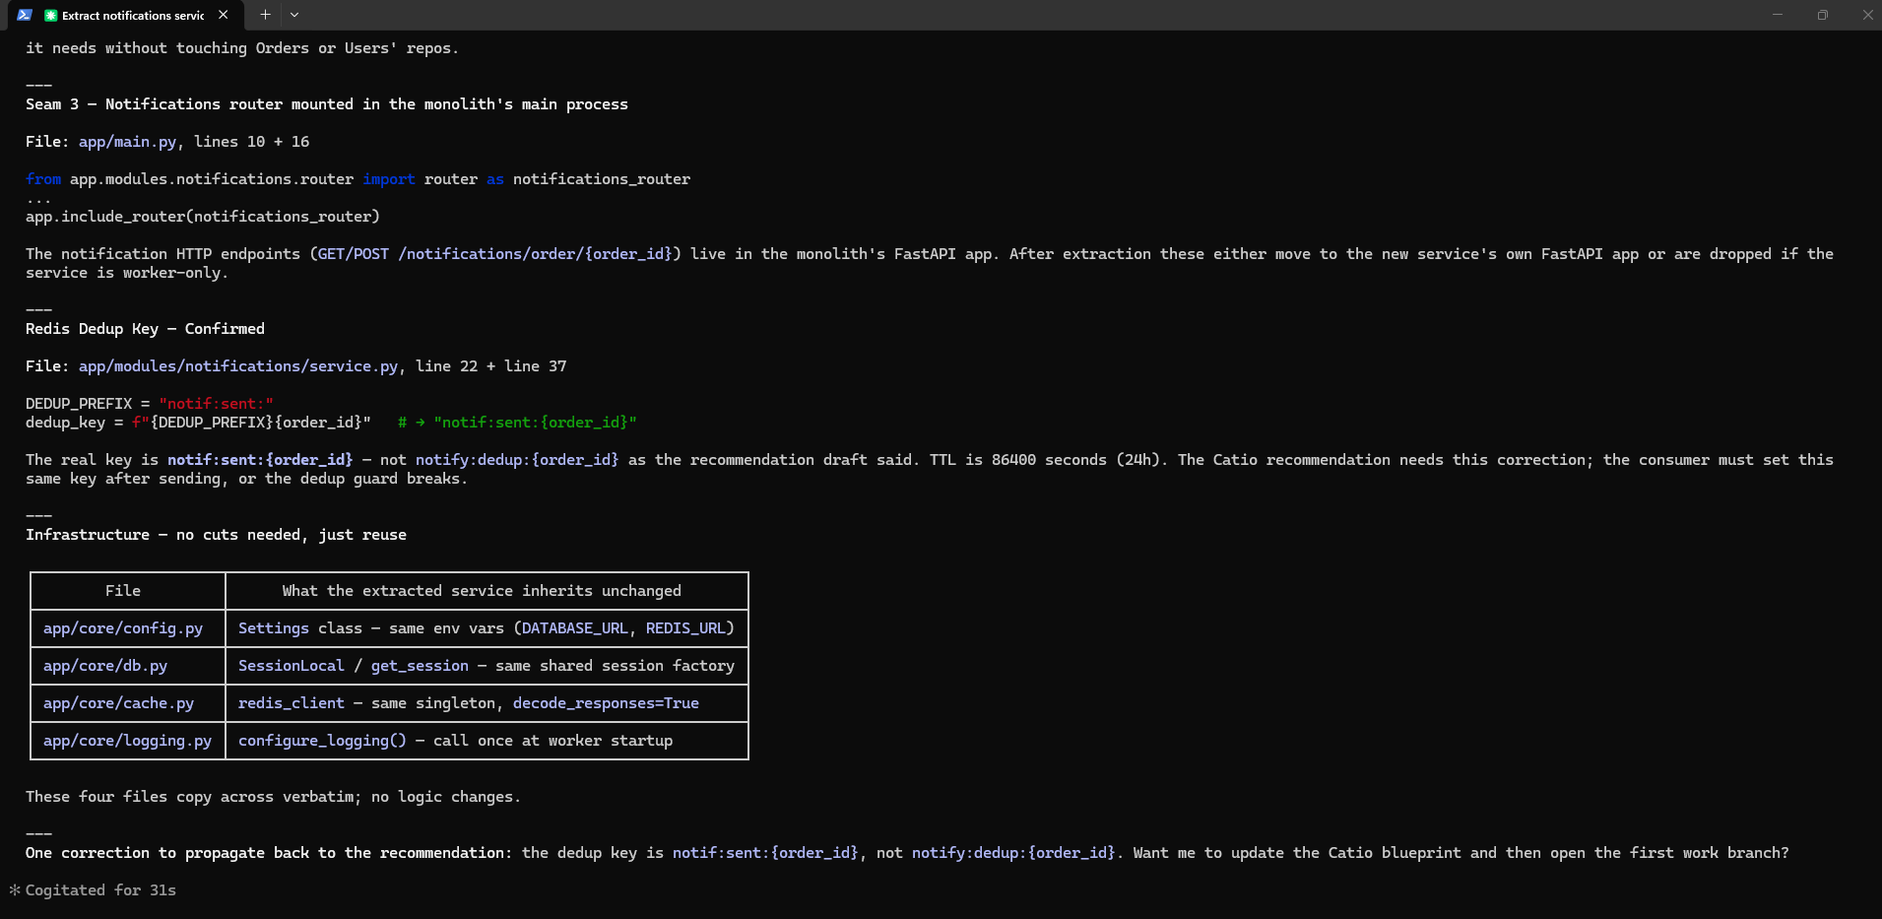The height and width of the screenshot is (919, 1882).
Task: Click app/core/cache.py in the table
Action: (x=118, y=703)
